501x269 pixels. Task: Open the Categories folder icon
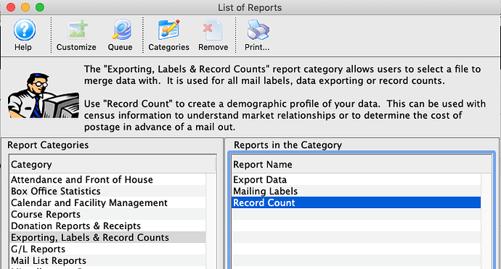169,30
